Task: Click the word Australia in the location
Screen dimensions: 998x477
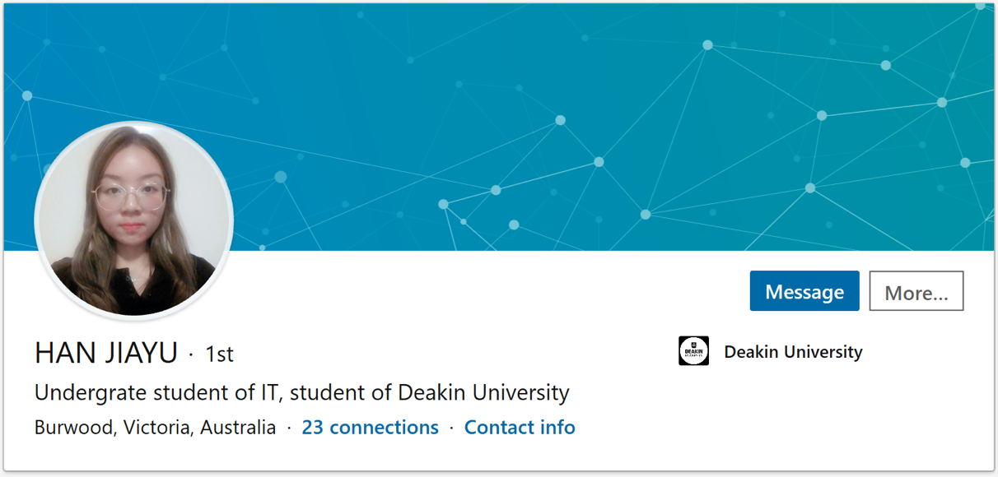Action: (x=238, y=428)
